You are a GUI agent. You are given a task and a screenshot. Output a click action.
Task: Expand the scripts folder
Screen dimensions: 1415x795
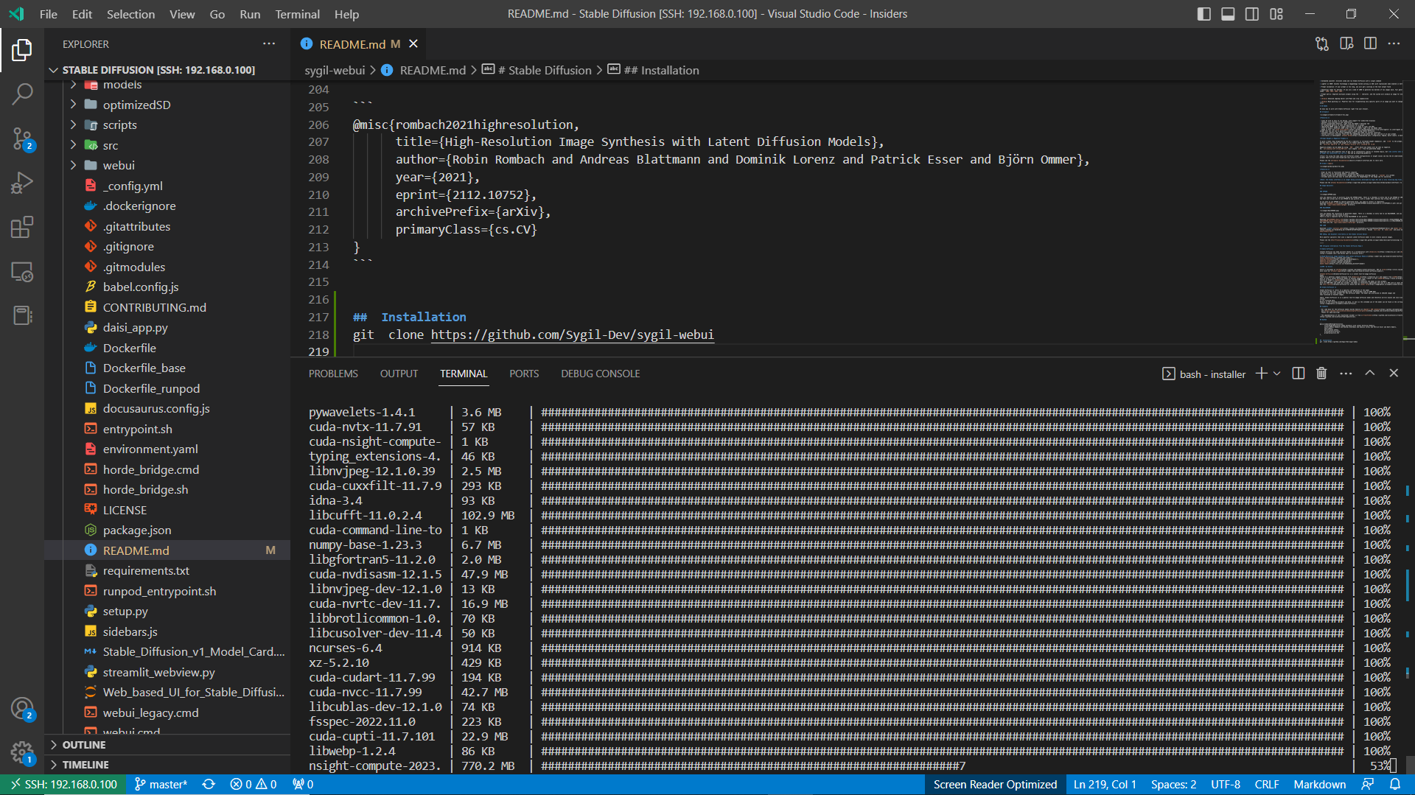167,125
